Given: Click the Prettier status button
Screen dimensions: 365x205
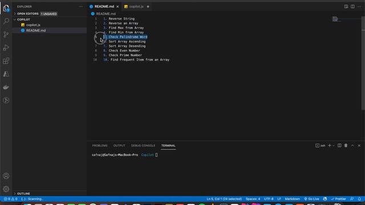Looking at the screenshot, I should [338, 199].
